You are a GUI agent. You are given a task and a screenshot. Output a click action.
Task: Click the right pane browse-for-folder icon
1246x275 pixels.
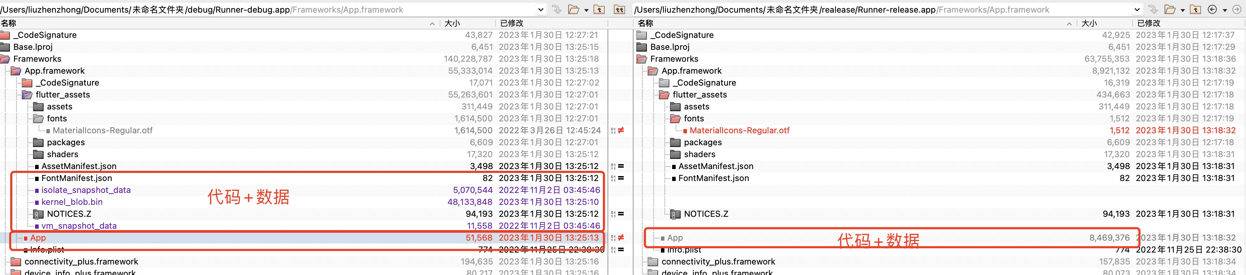[x=1170, y=9]
